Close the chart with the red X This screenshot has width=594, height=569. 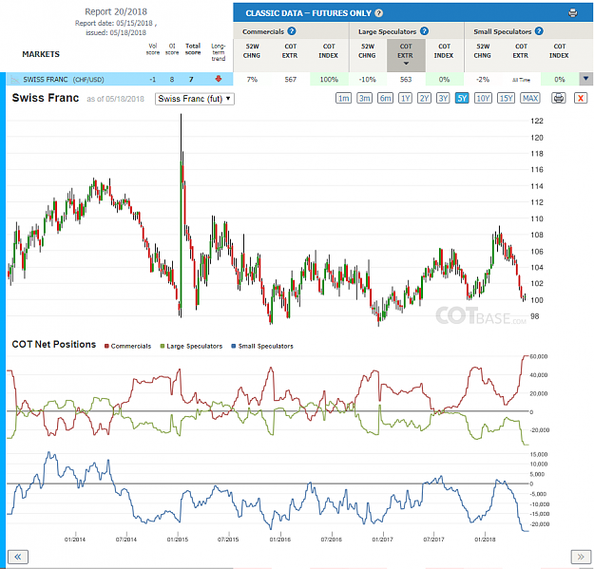click(x=581, y=99)
